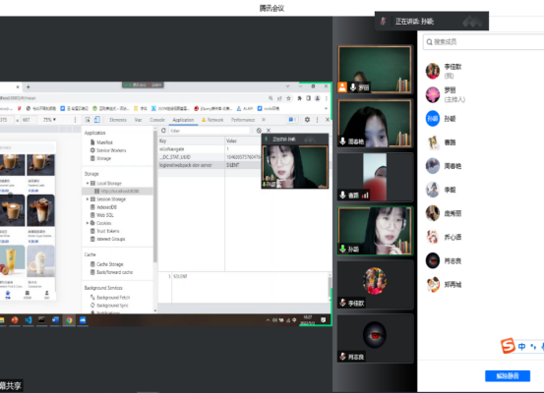Expand more DevTools tabs chevron
This screenshot has height=393, width=544.
click(264, 120)
